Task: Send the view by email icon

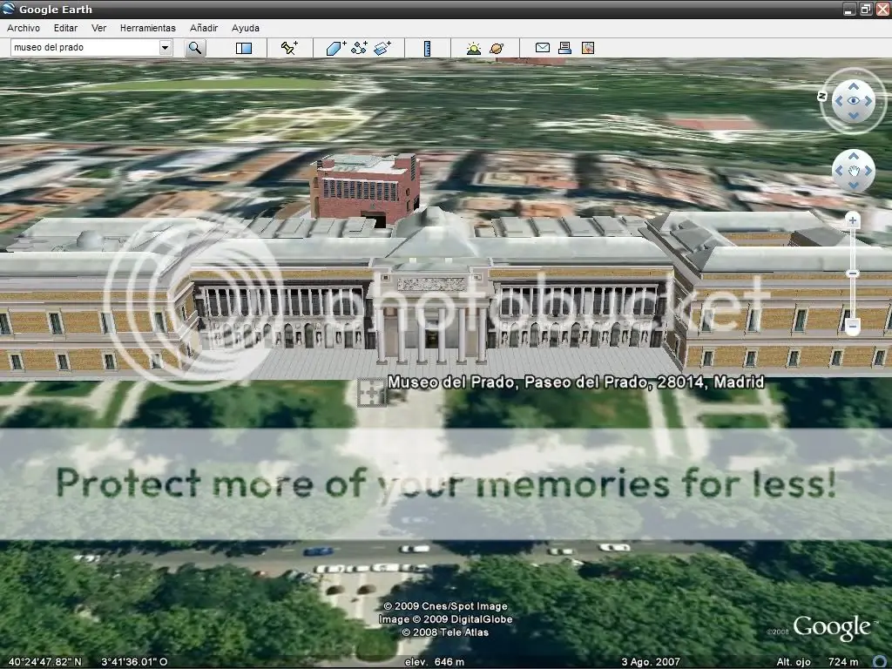Action: click(542, 48)
